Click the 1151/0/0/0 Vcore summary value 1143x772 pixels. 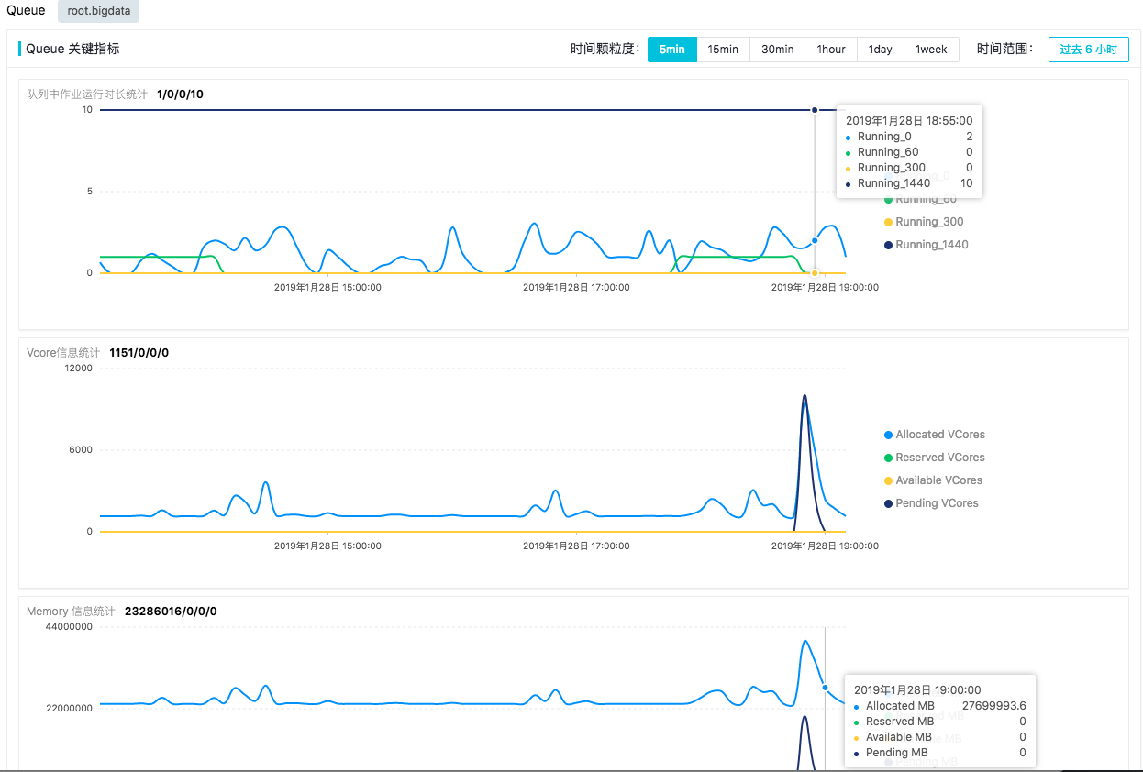pyautogui.click(x=139, y=353)
